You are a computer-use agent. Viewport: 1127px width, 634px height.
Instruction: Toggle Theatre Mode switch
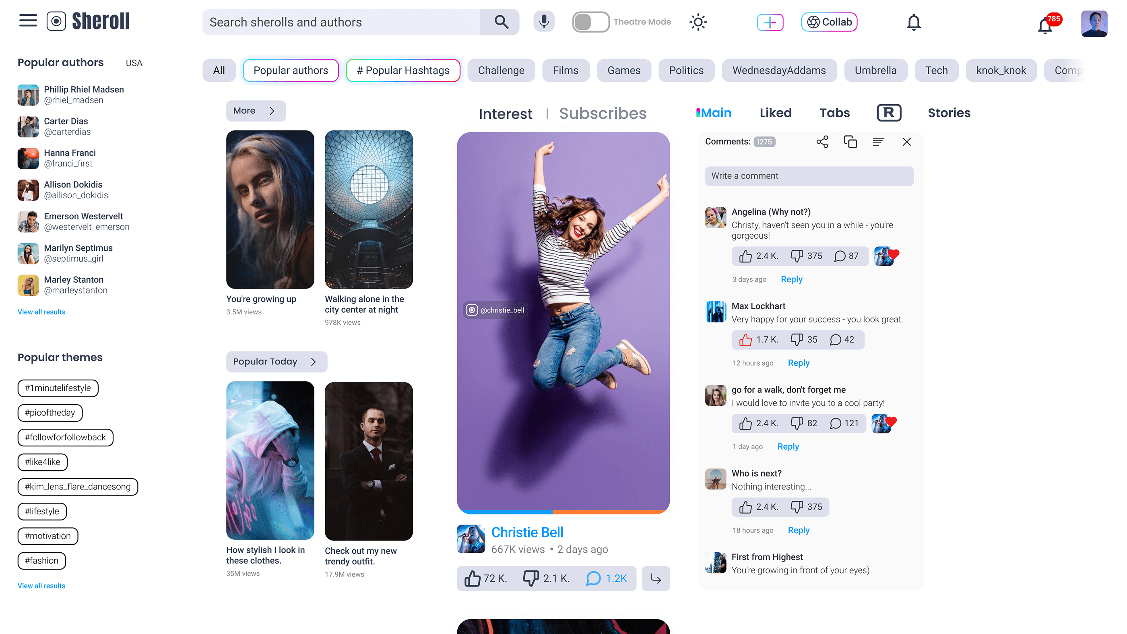point(590,22)
